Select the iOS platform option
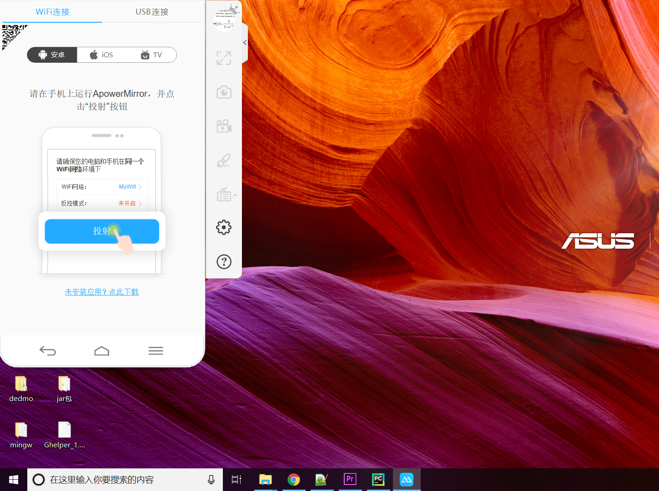 coord(101,55)
